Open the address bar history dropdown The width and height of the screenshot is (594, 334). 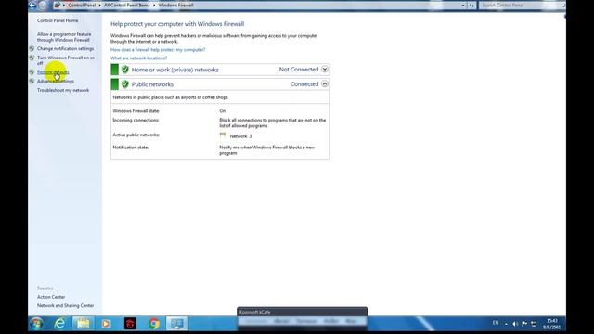463,6
